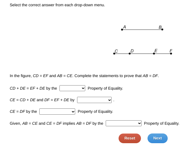Click the problem statement beginning 'In the figure'
The height and width of the screenshot is (146, 190).
click(x=84, y=76)
